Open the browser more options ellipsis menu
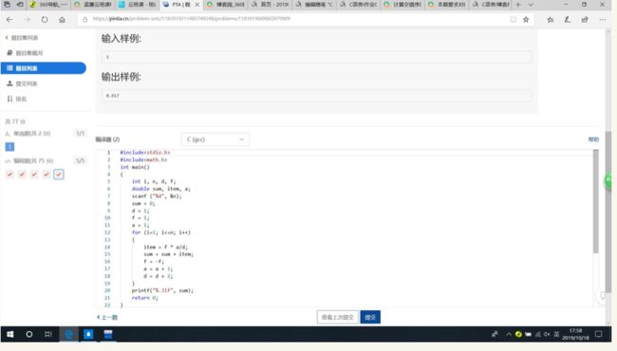 pyautogui.click(x=603, y=20)
